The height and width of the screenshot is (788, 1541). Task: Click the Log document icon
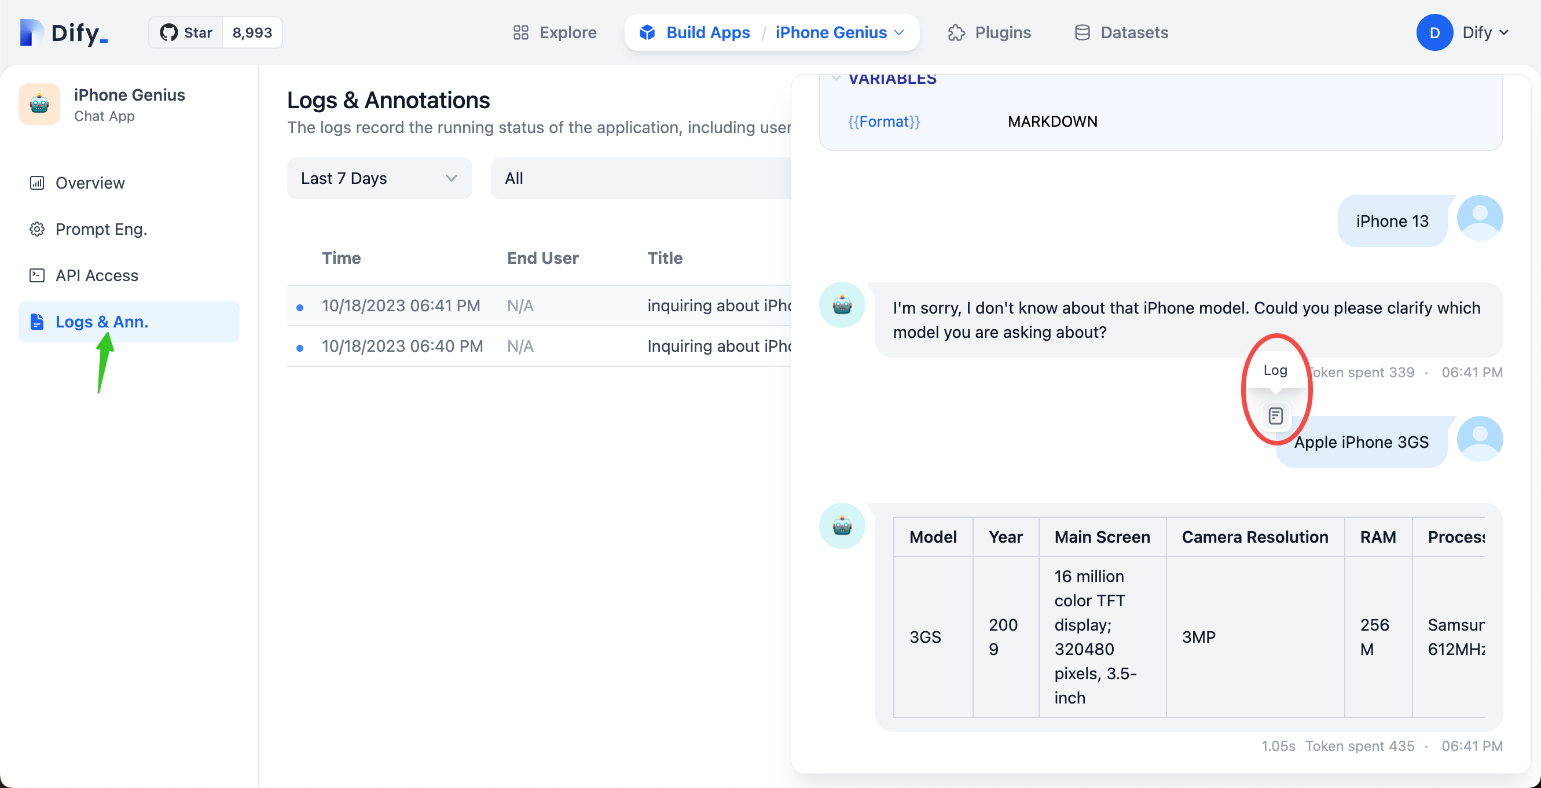(1275, 415)
